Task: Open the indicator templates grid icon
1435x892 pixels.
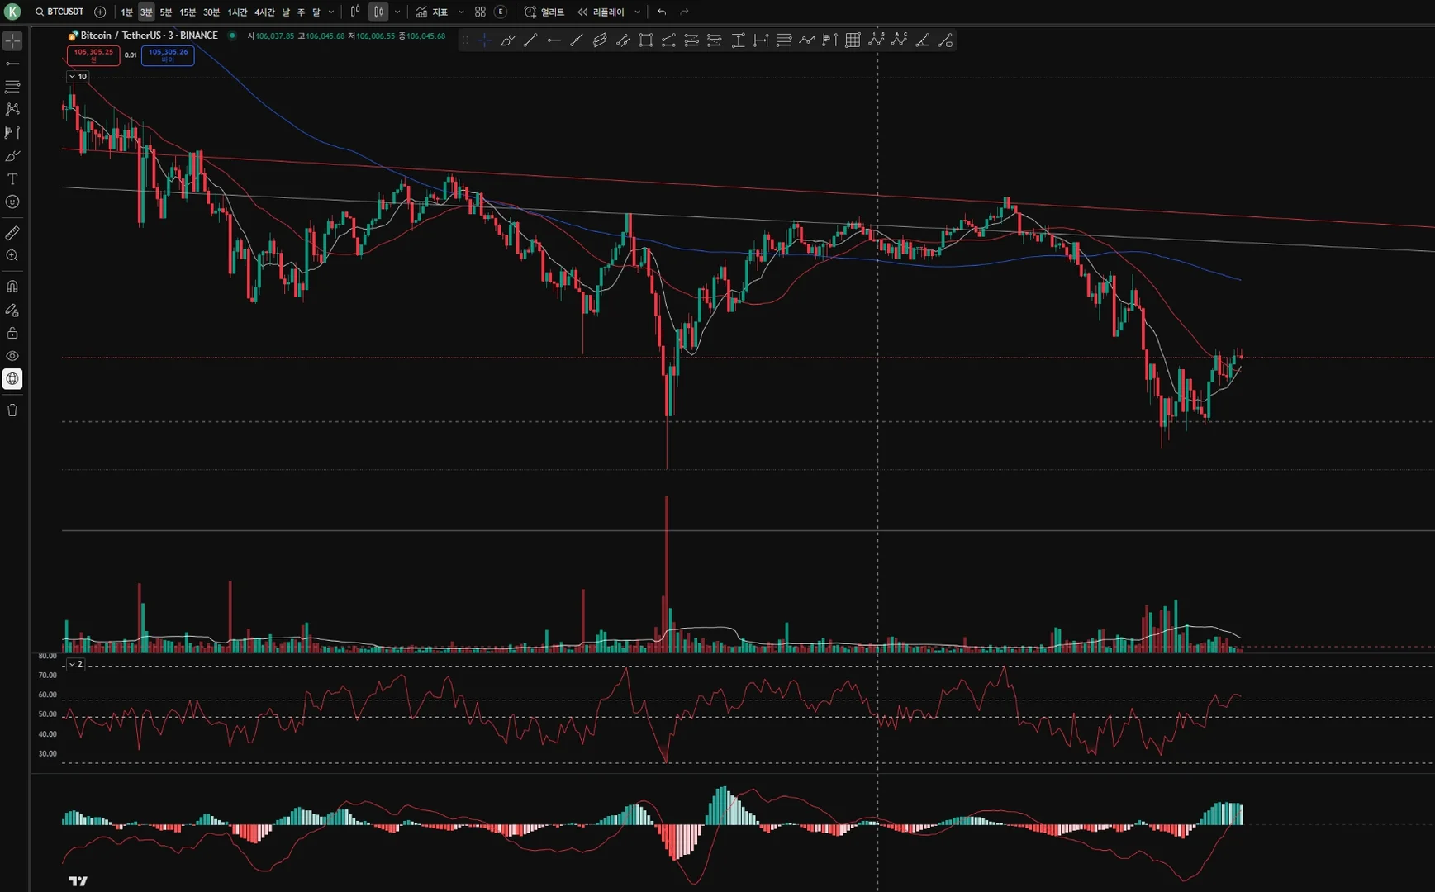Action: point(480,12)
